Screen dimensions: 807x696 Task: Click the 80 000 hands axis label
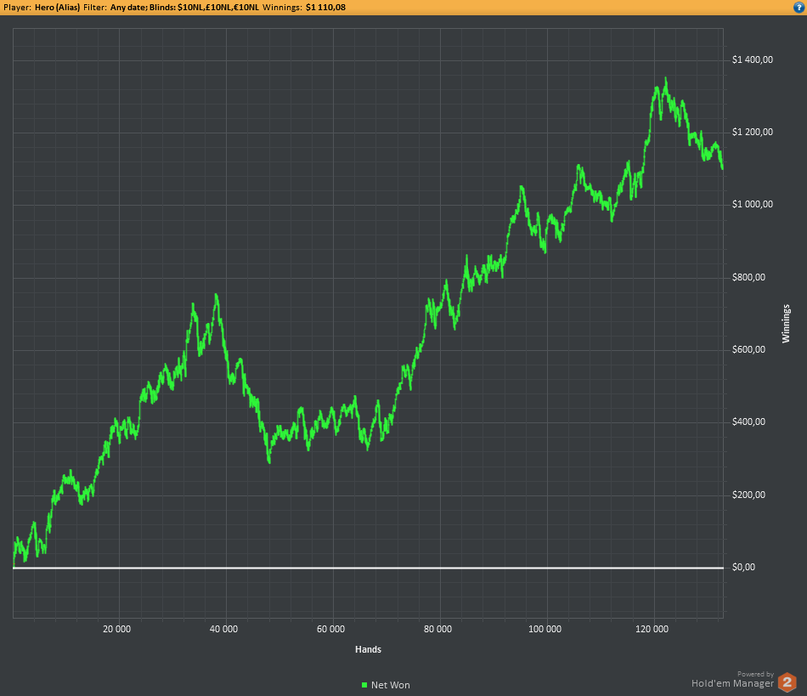tap(438, 629)
